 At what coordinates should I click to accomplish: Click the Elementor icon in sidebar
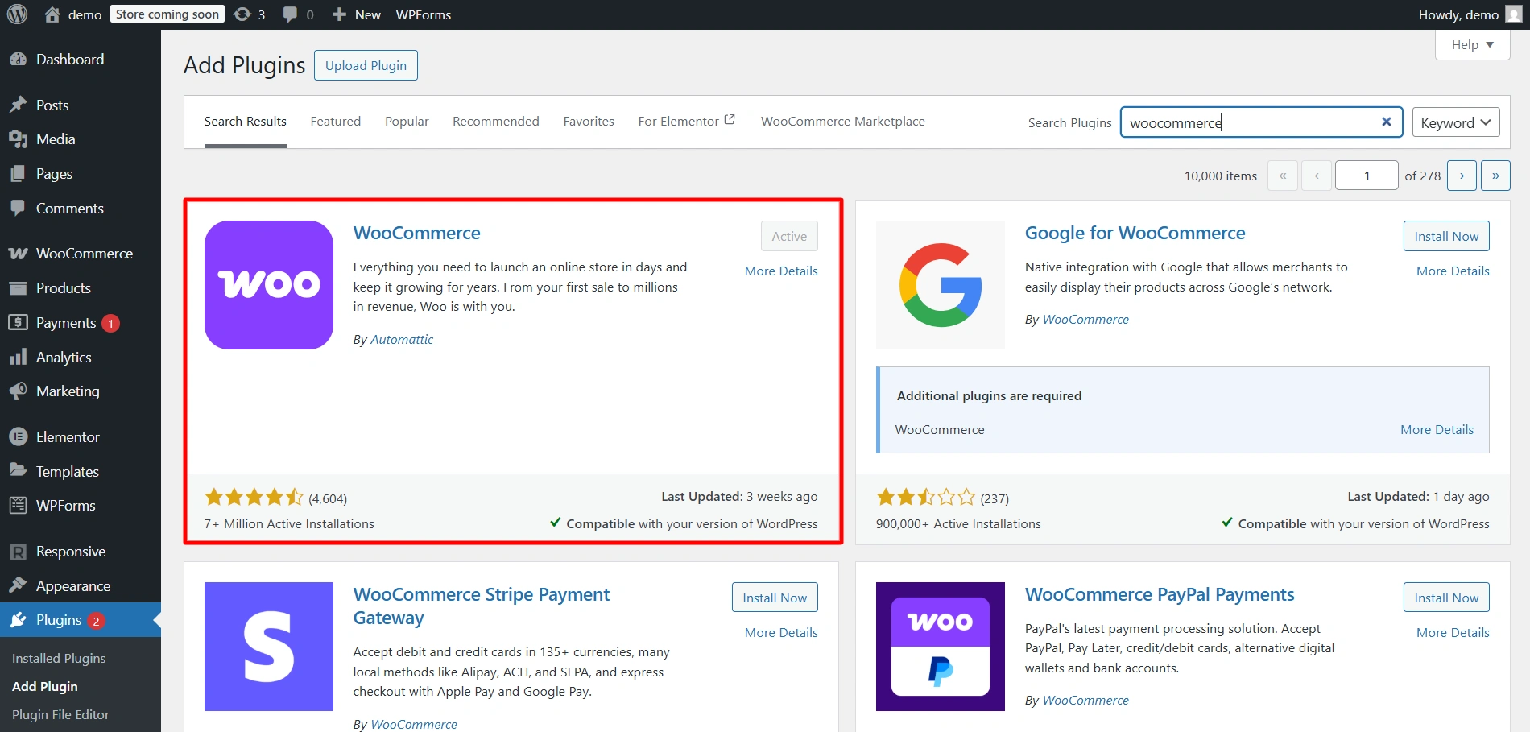18,437
